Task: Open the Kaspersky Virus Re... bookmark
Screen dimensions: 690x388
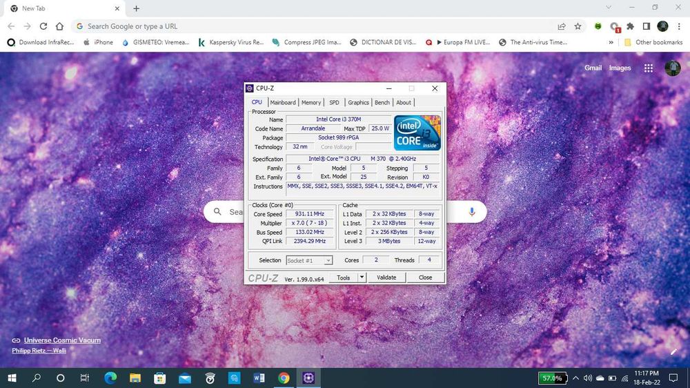Action: tap(231, 42)
